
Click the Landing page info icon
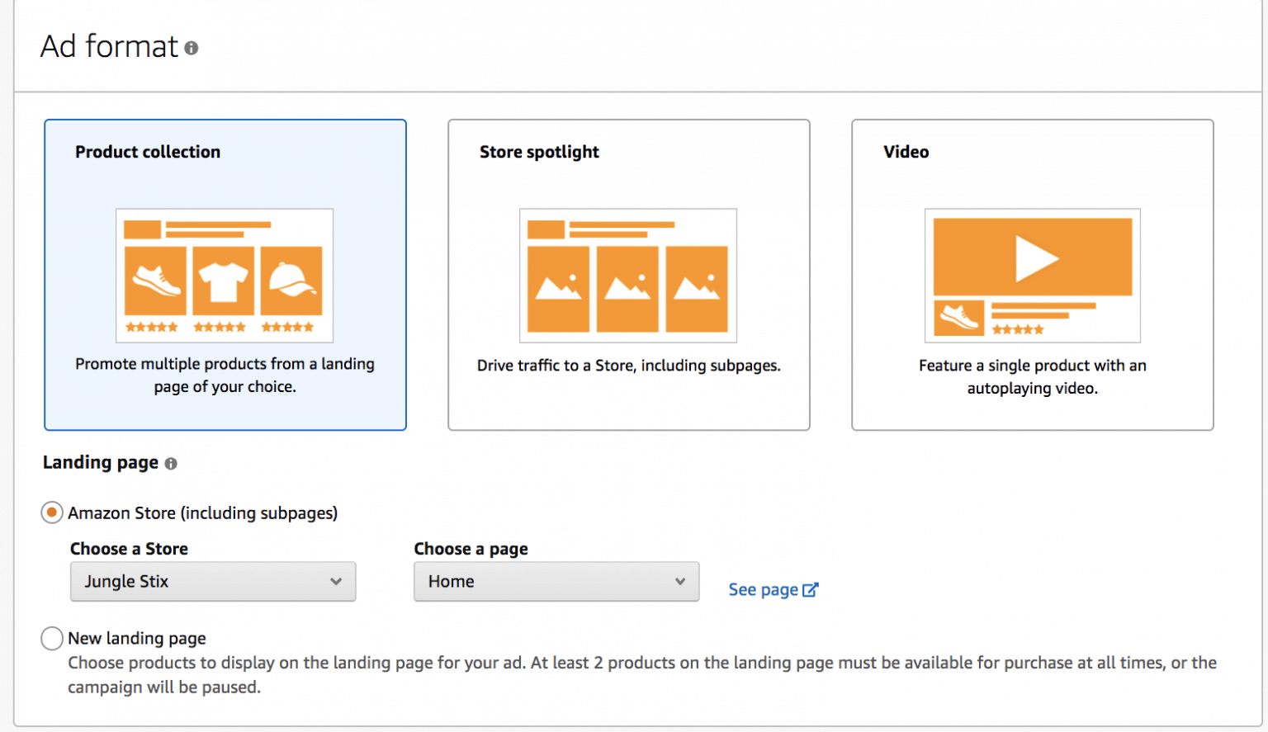(171, 464)
